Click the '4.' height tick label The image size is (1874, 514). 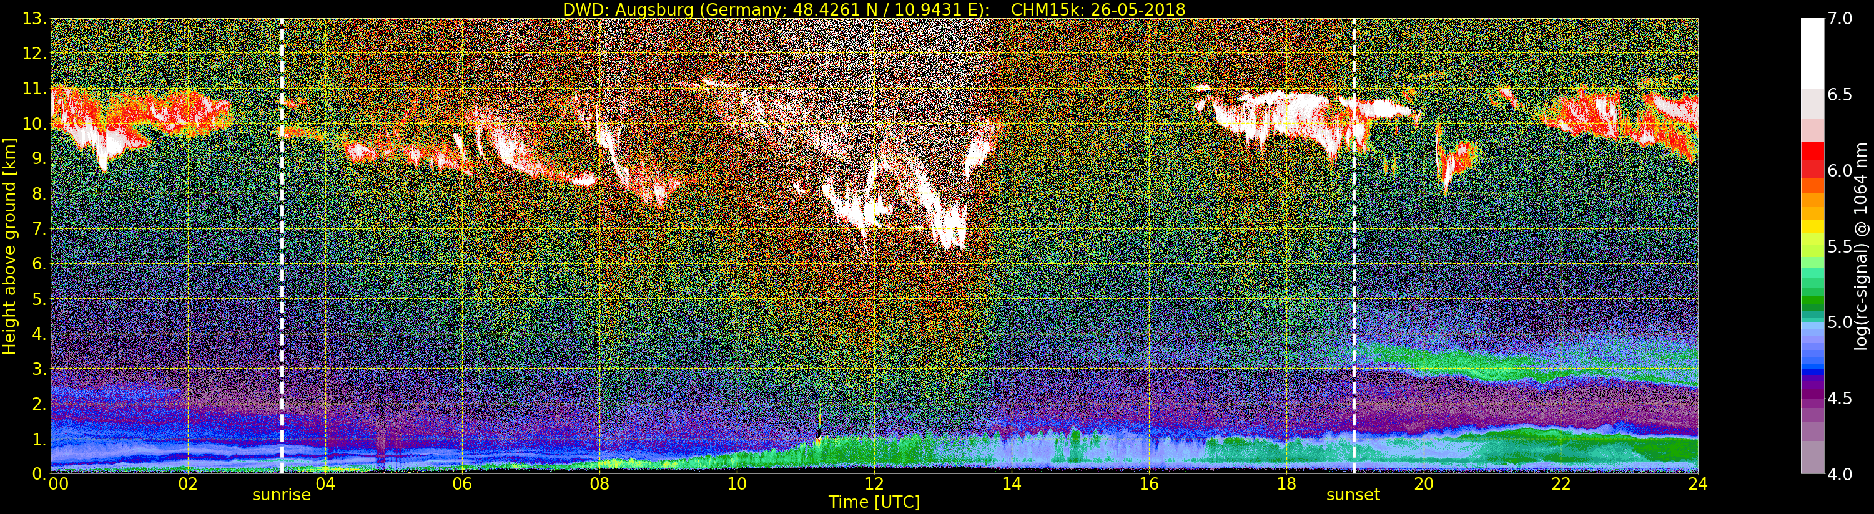[x=39, y=334]
